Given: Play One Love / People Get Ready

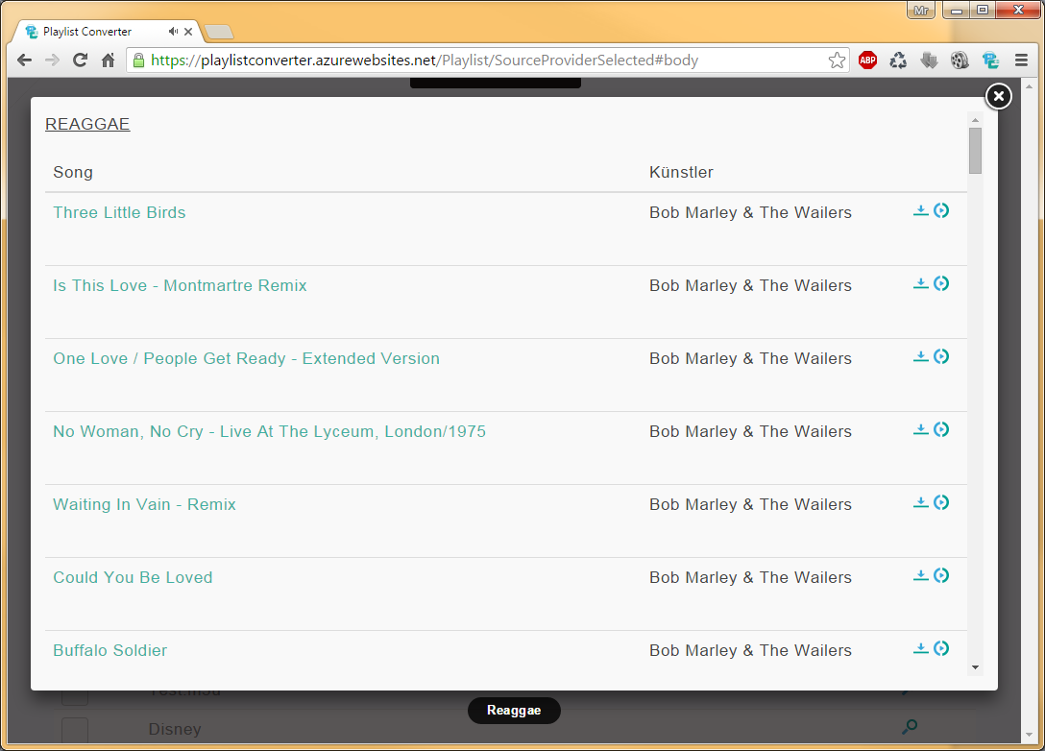Looking at the screenshot, I should tap(941, 356).
